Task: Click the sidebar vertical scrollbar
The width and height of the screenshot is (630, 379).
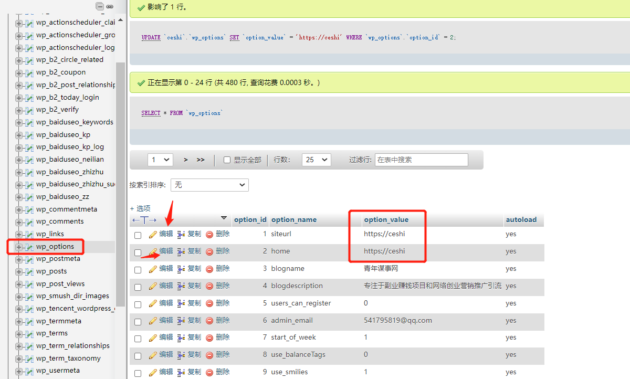Action: (x=121, y=184)
